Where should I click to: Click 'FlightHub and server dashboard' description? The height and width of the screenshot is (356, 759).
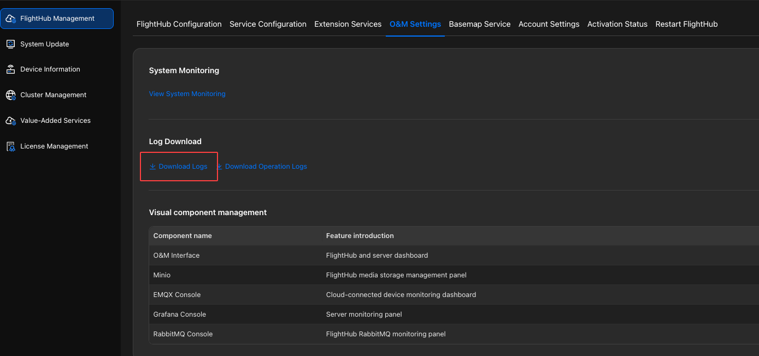377,256
